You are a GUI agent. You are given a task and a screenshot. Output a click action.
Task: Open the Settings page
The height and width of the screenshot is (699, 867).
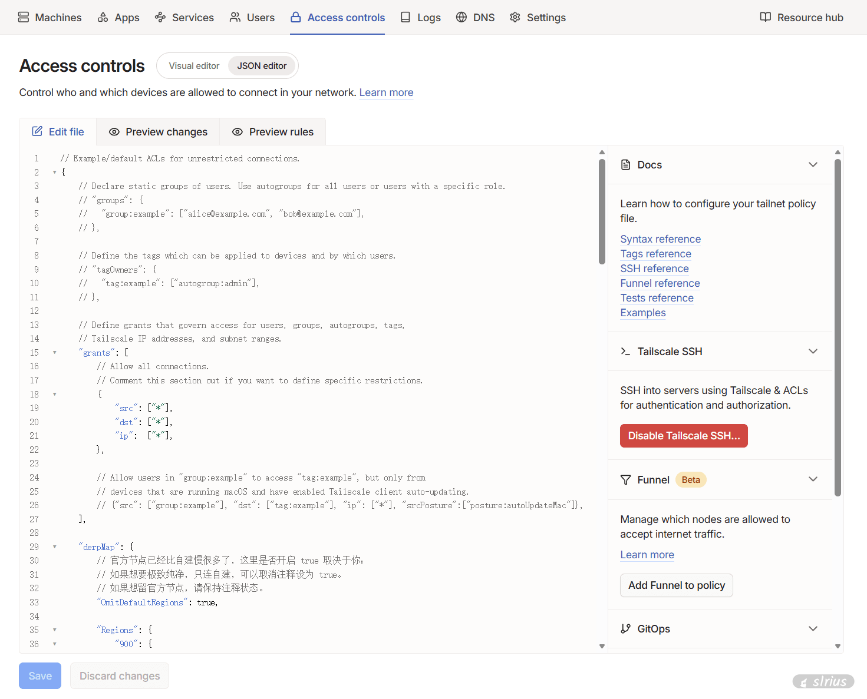(x=538, y=18)
